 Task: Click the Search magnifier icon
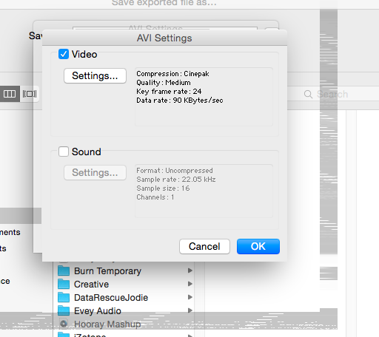pos(308,94)
